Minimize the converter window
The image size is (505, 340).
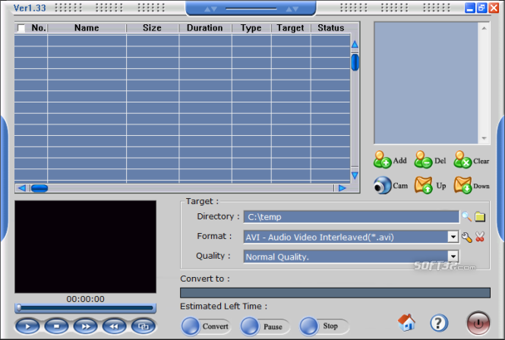coord(470,8)
